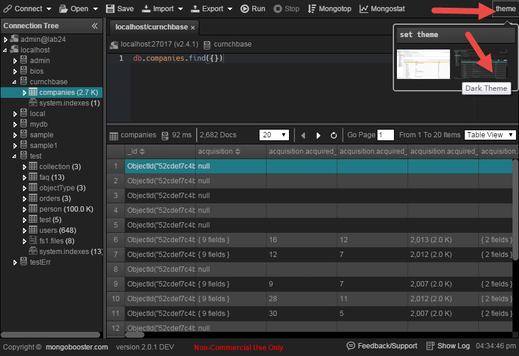Click the curnchbase database icon in breadcrumb
This screenshot has width=519, height=356.
pyautogui.click(x=207, y=45)
